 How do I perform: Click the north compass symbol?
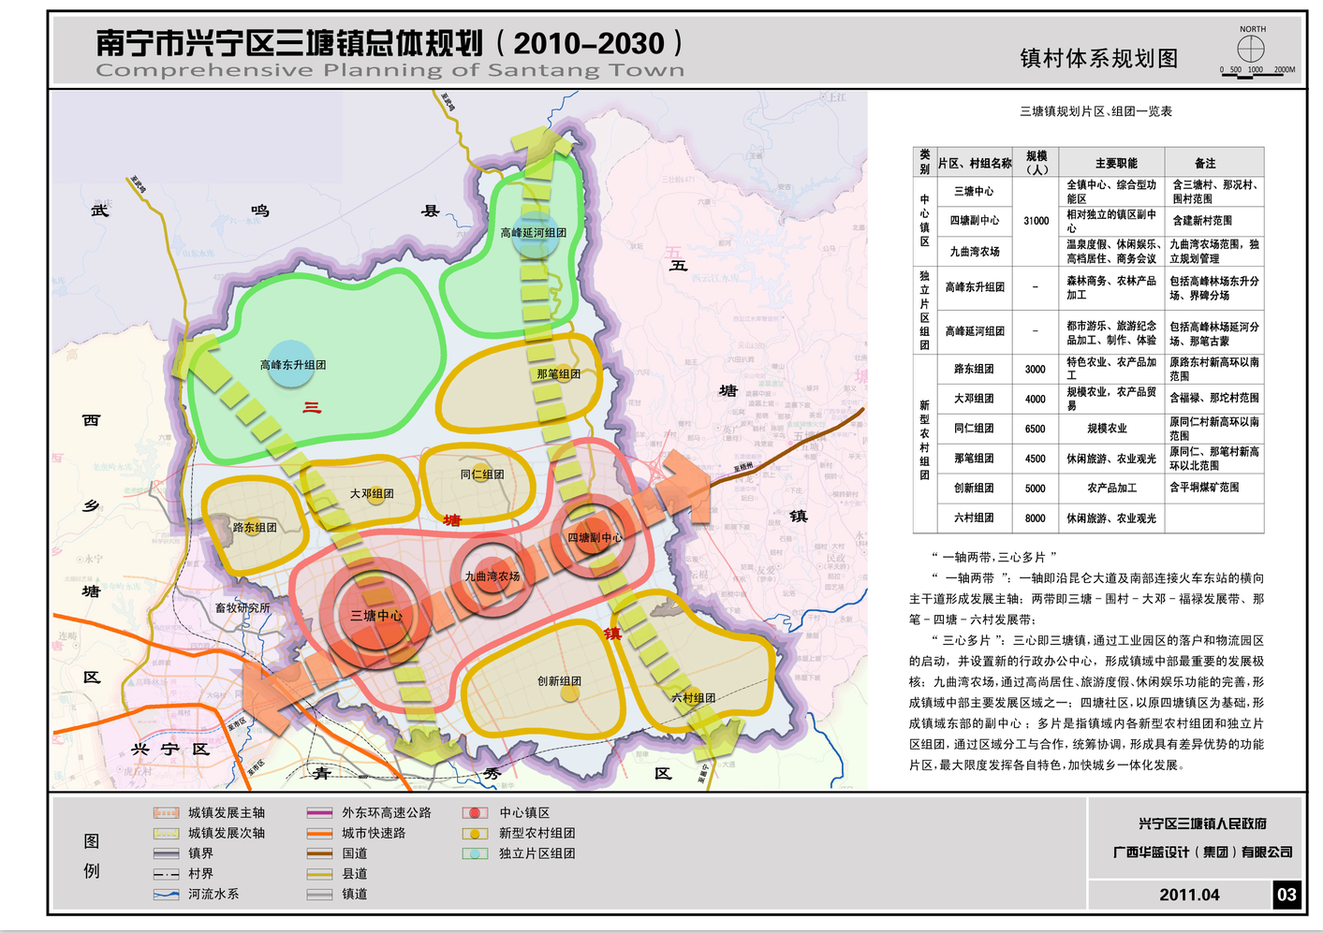click(1251, 49)
